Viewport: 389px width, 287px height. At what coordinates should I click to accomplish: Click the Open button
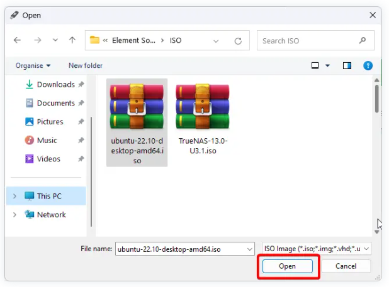(287, 266)
